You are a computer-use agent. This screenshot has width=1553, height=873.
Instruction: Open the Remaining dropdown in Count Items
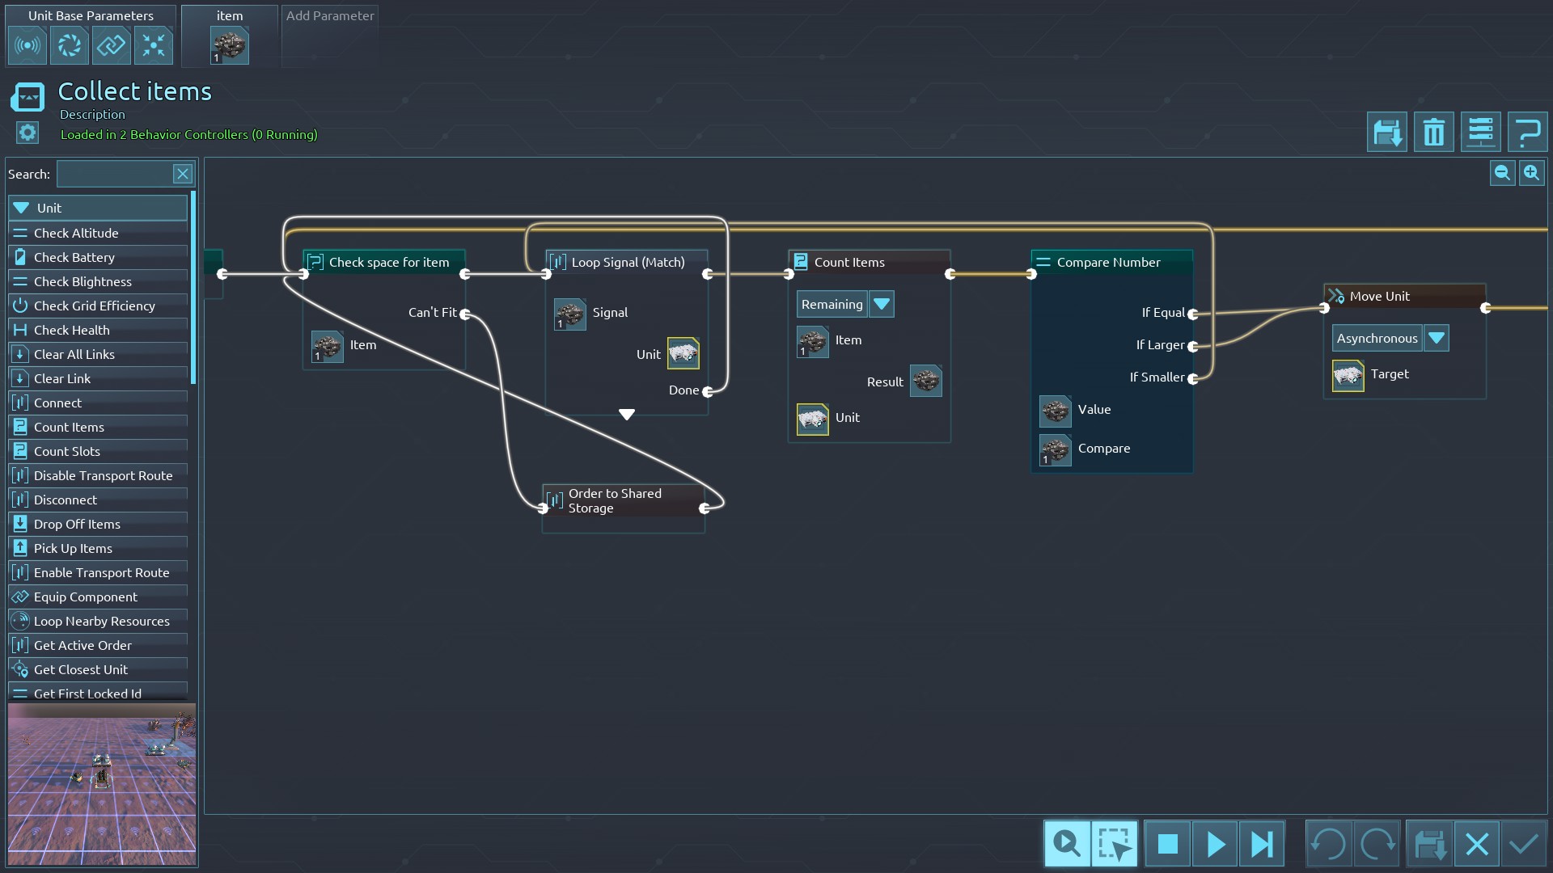(882, 305)
